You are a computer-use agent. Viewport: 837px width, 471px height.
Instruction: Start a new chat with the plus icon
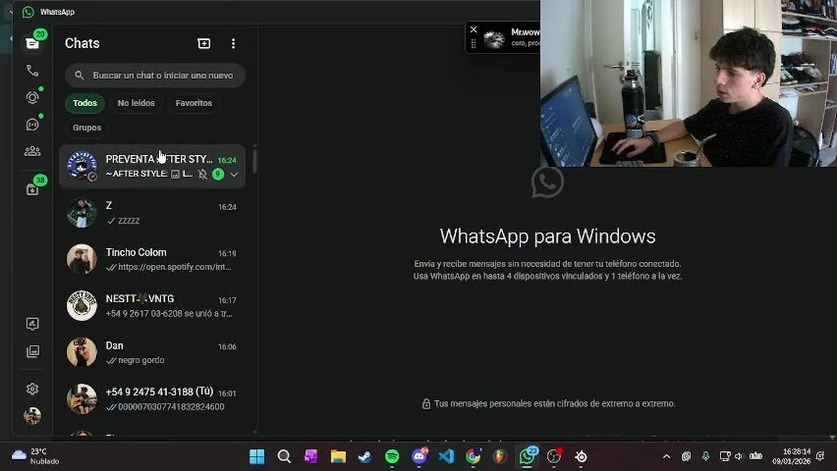204,43
